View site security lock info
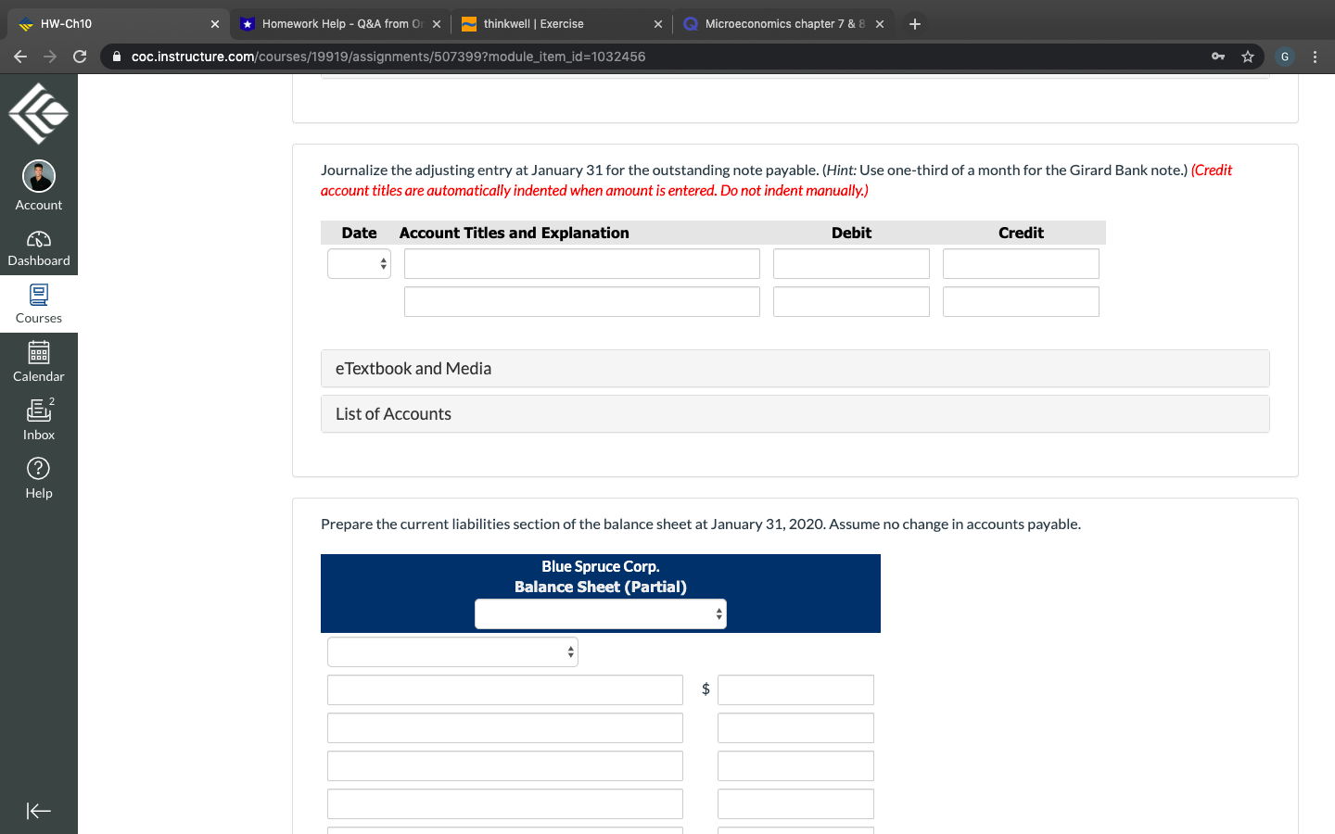The width and height of the screenshot is (1335, 834). click(x=116, y=57)
